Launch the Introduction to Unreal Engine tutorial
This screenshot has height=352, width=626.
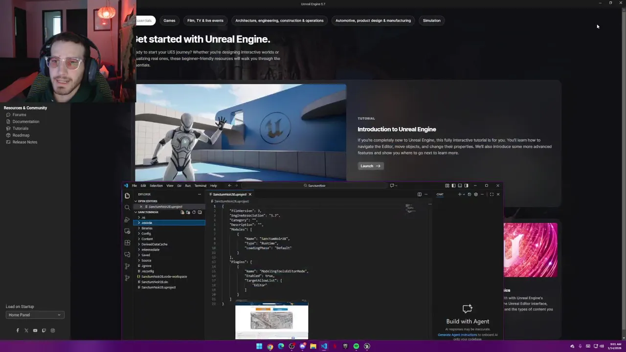[x=370, y=166]
